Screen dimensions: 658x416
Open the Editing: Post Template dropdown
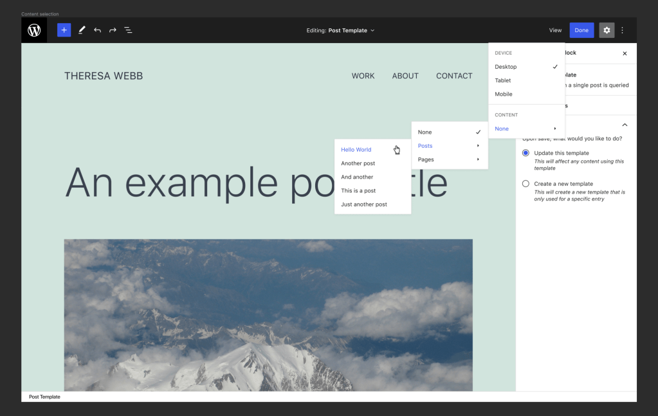pyautogui.click(x=340, y=30)
